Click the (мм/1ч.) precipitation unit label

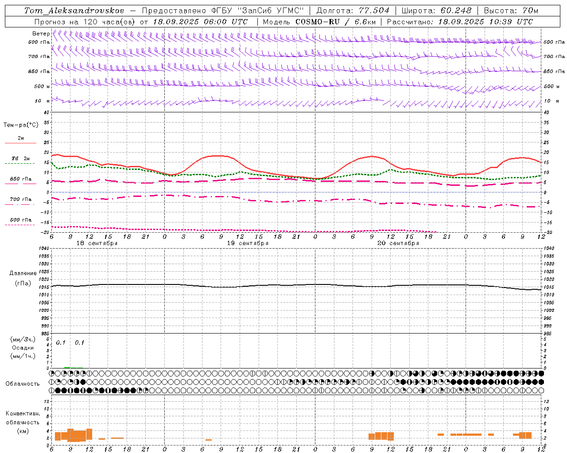pyautogui.click(x=23, y=356)
